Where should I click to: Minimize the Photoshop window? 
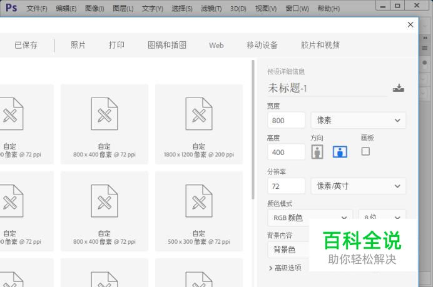point(383,6)
